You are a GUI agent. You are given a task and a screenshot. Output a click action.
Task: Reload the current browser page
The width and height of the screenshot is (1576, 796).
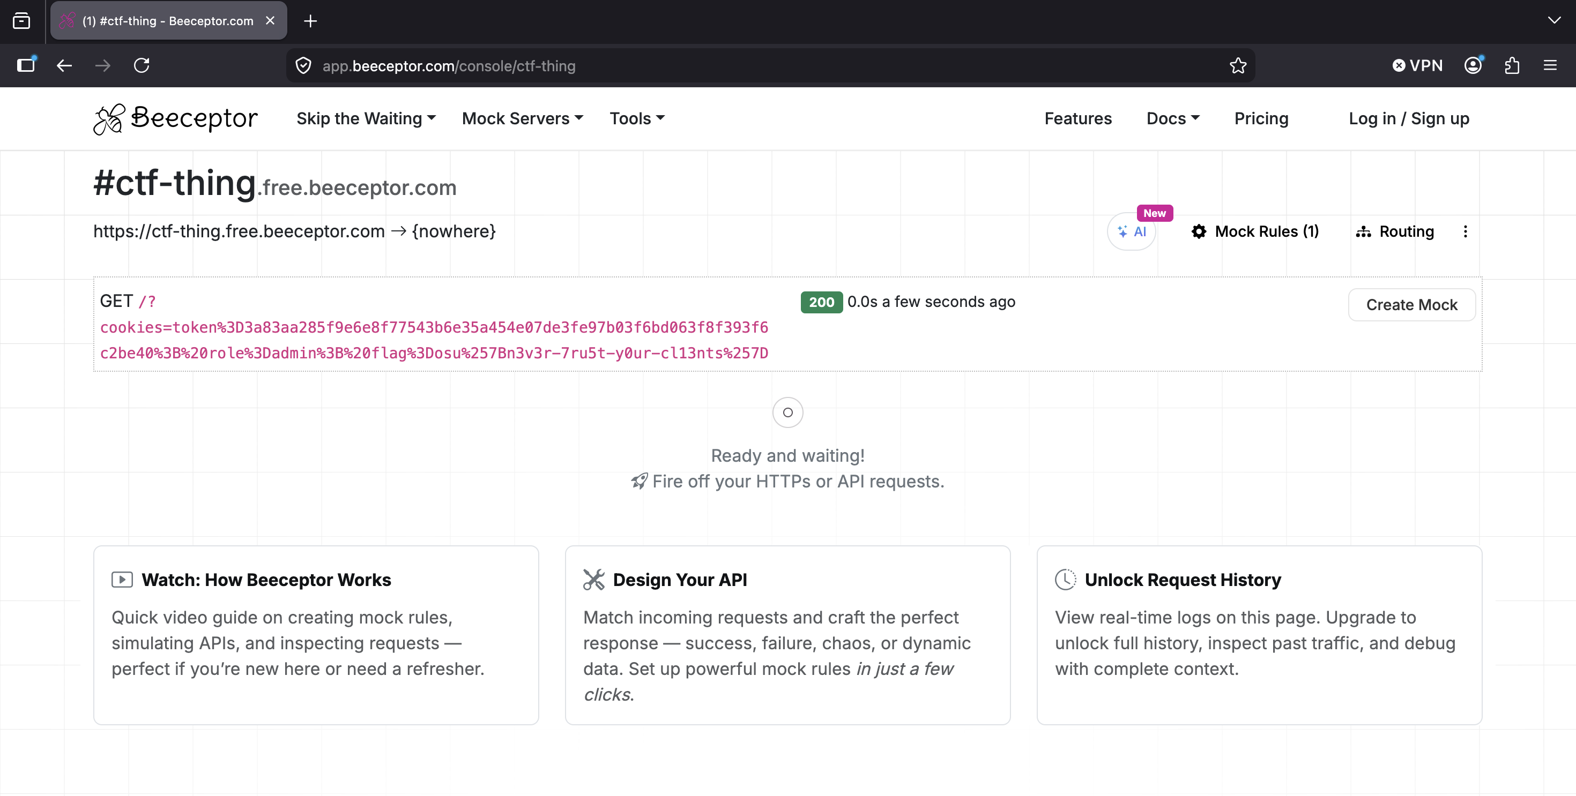(x=142, y=65)
